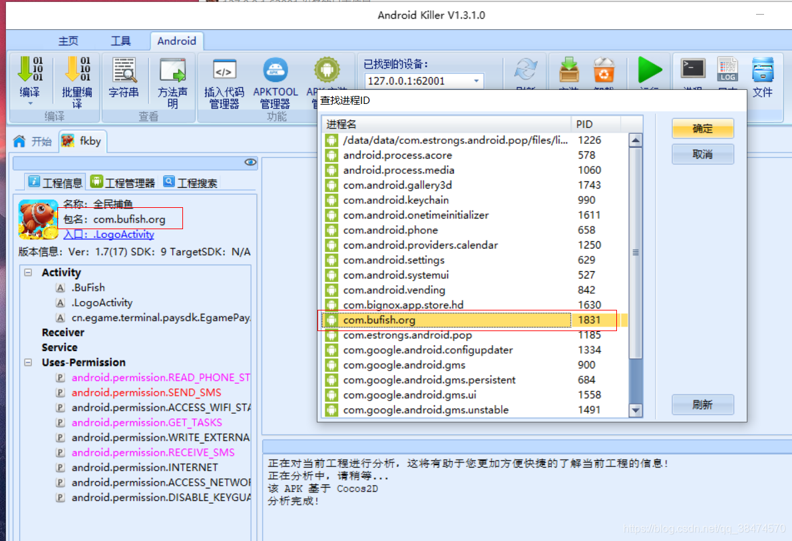The image size is (792, 541).
Task: Open the LOG viewer icon
Action: click(727, 69)
